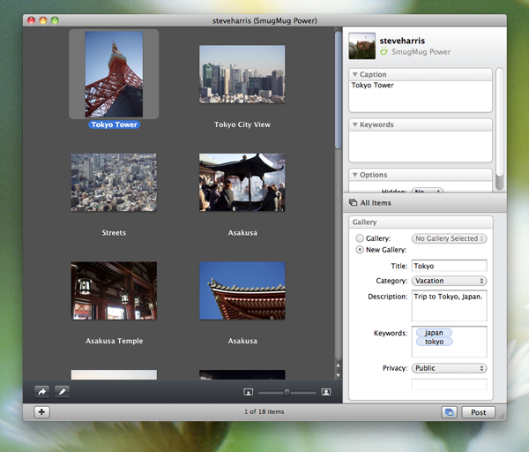Click the large thumbnail size icon
Viewport: 529px width, 452px height.
click(326, 392)
